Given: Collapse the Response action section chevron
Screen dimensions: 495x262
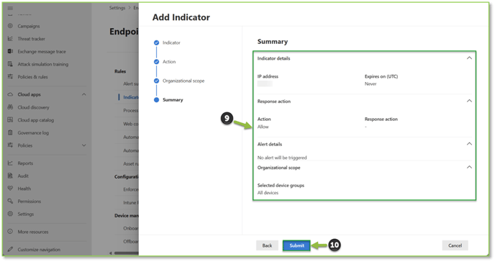Looking at the screenshot, I should coord(469,101).
